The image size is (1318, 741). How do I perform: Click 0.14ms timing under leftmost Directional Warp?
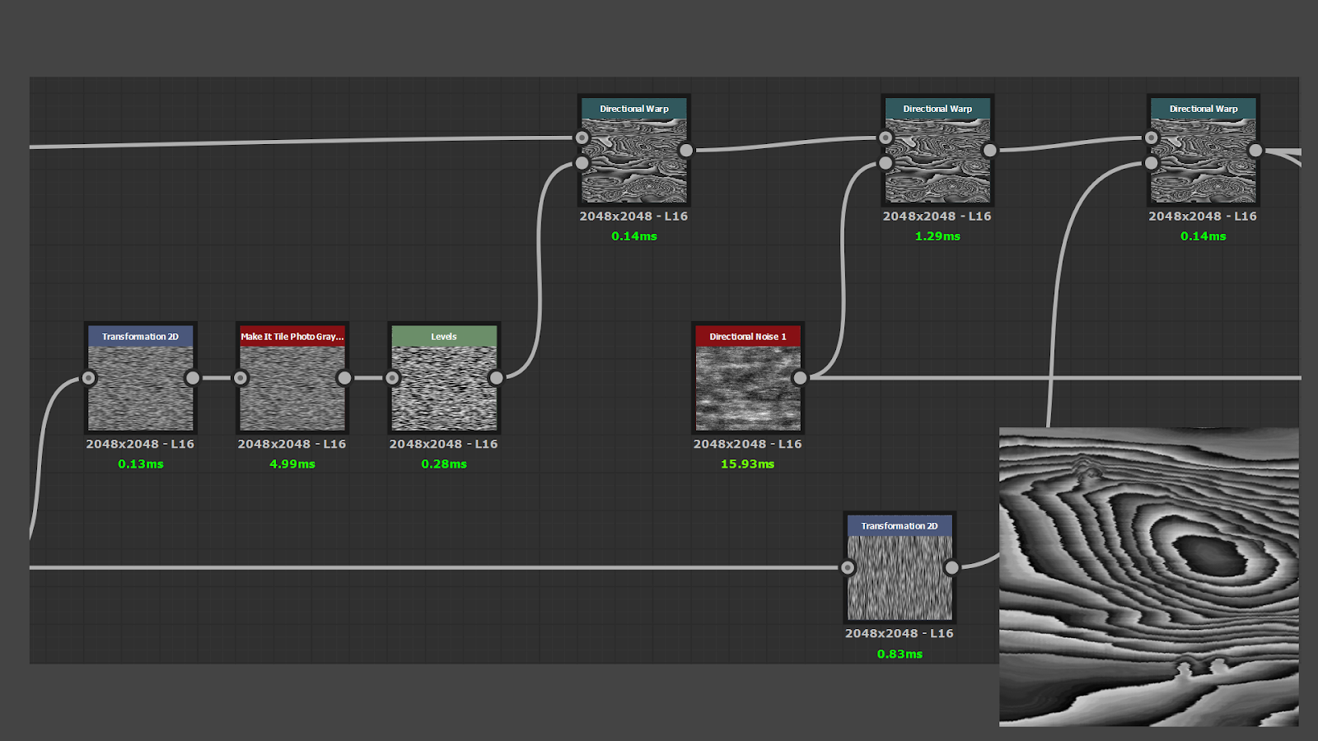[634, 236]
